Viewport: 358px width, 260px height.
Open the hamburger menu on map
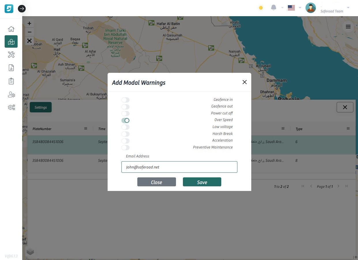click(x=348, y=27)
